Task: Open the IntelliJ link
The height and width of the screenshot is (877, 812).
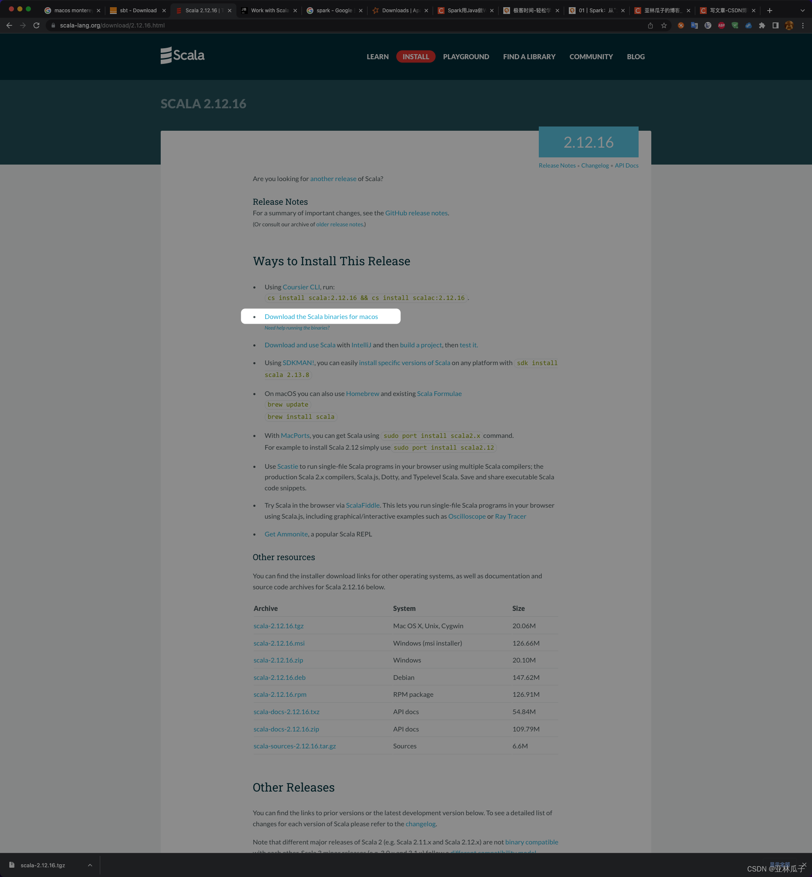Action: pos(361,345)
